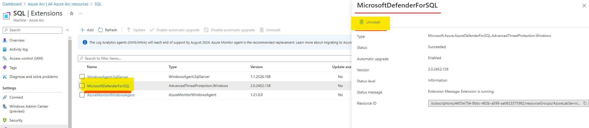Open the ellipsis more options menu
The image size is (589, 128).
(x=81, y=13)
